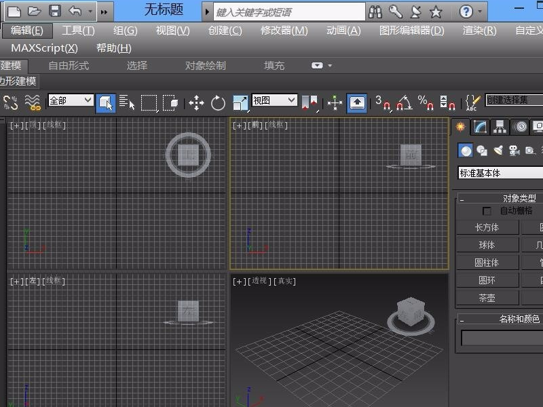The width and height of the screenshot is (543, 407).
Task: Open the 全部 selection filter dropdown
Action: click(71, 100)
